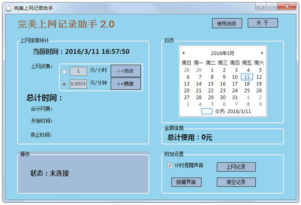The height and width of the screenshot is (205, 301).
Task: Open the 关于 about button
Action: [262, 23]
